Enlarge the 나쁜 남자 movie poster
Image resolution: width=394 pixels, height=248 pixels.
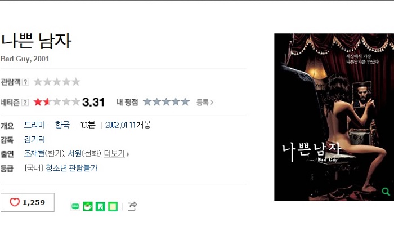334,117
